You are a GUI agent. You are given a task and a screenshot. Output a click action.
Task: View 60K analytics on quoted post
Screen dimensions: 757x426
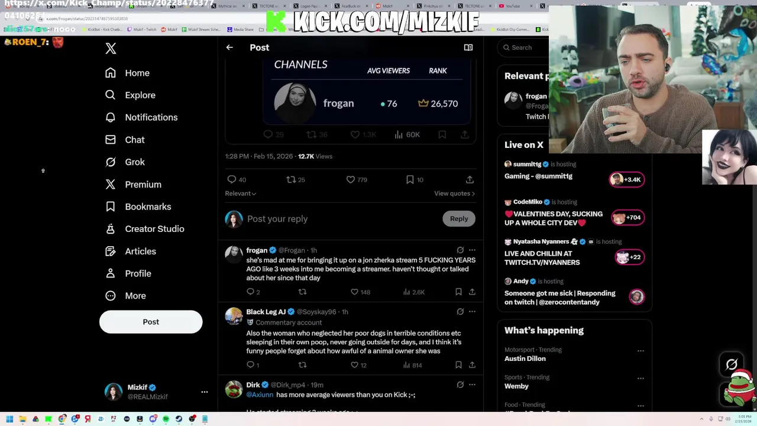(407, 135)
